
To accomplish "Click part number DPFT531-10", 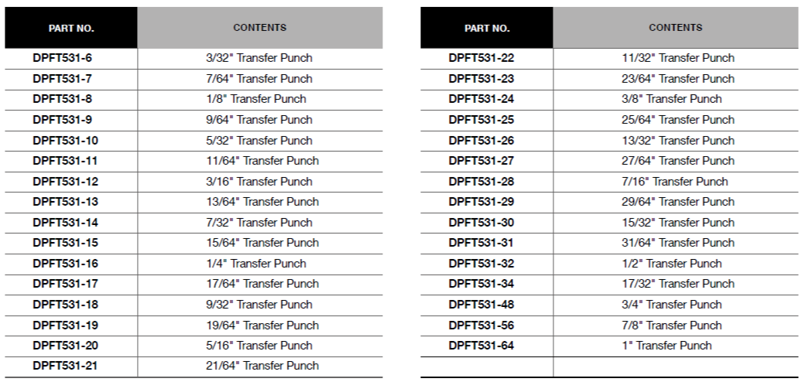I will pos(66,140).
